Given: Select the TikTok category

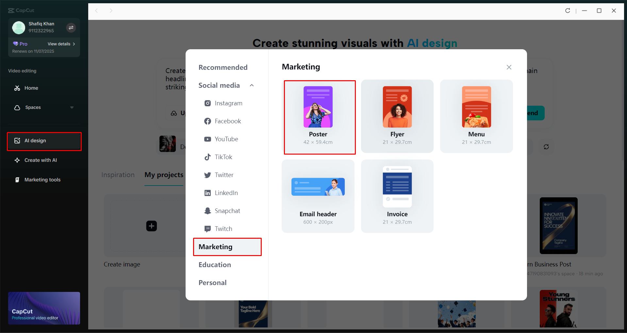Looking at the screenshot, I should point(223,157).
